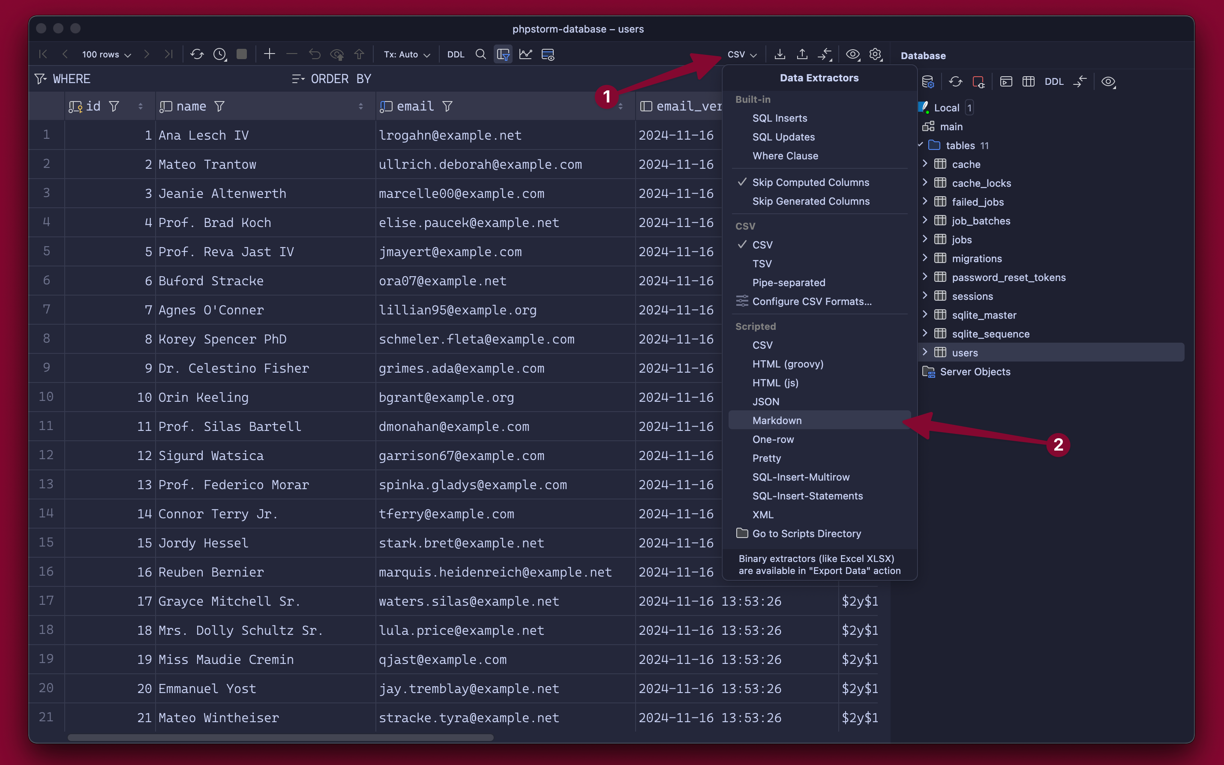Screen dimensions: 1224x765
Task: Select the Pipe-separated extractor
Action: point(819,282)
